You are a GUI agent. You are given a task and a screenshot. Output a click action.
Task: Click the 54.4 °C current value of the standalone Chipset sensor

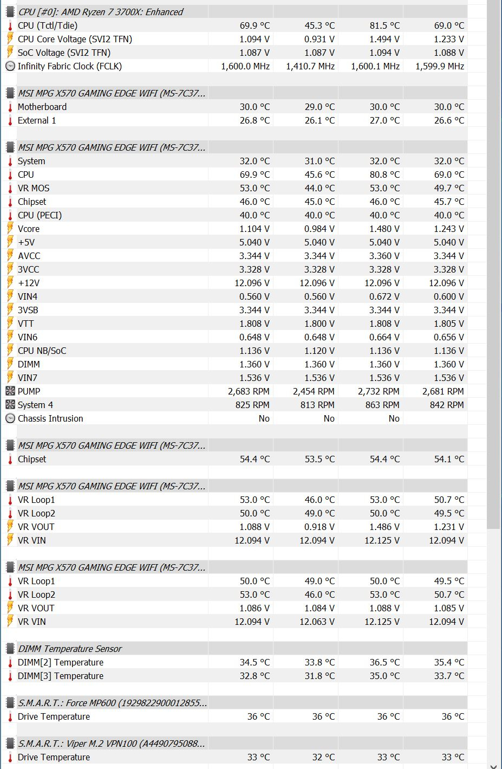pos(255,459)
